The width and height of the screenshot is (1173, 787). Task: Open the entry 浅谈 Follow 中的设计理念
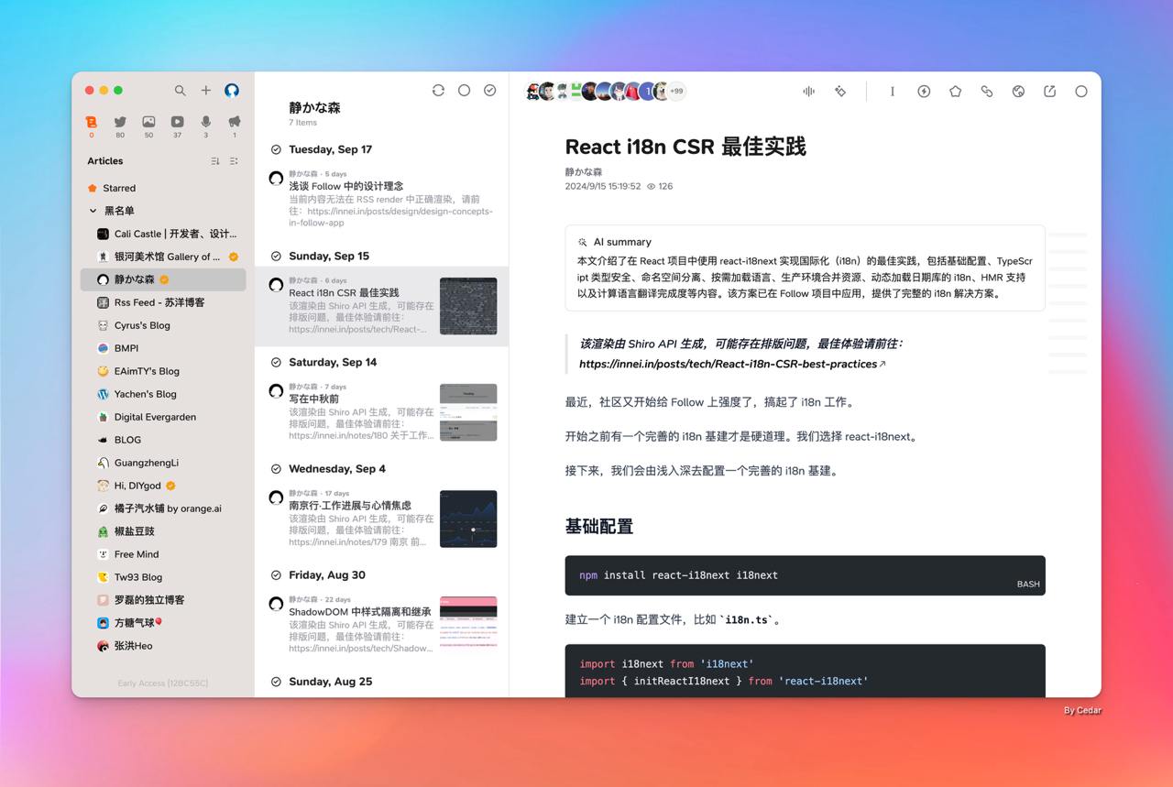pyautogui.click(x=381, y=198)
